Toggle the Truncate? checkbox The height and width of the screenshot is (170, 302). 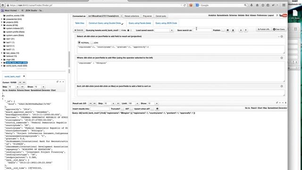[x=123, y=109]
